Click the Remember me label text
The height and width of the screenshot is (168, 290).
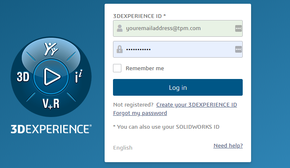pos(145,68)
